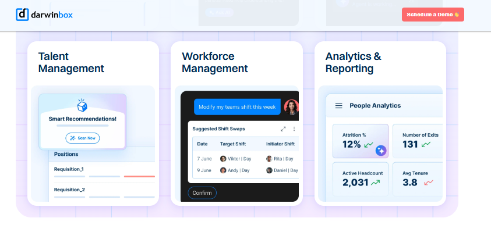Select the Requisition_1 row
This screenshot has height=225, width=491.
[x=104, y=173]
